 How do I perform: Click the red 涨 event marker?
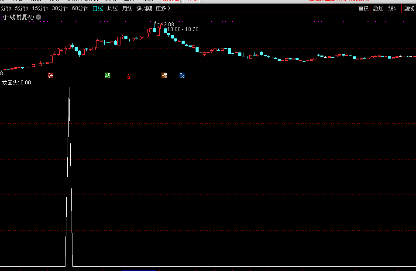[50, 76]
